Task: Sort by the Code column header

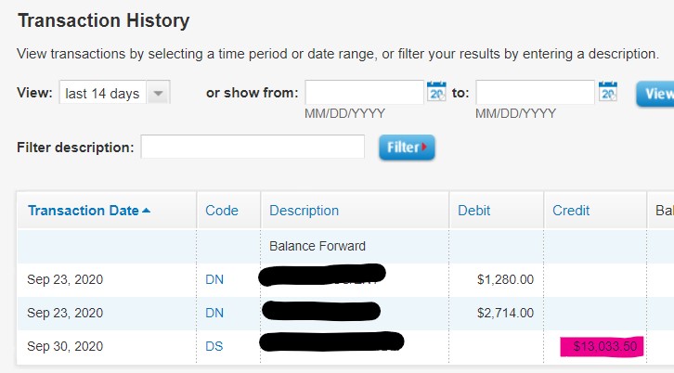Action: tap(222, 211)
